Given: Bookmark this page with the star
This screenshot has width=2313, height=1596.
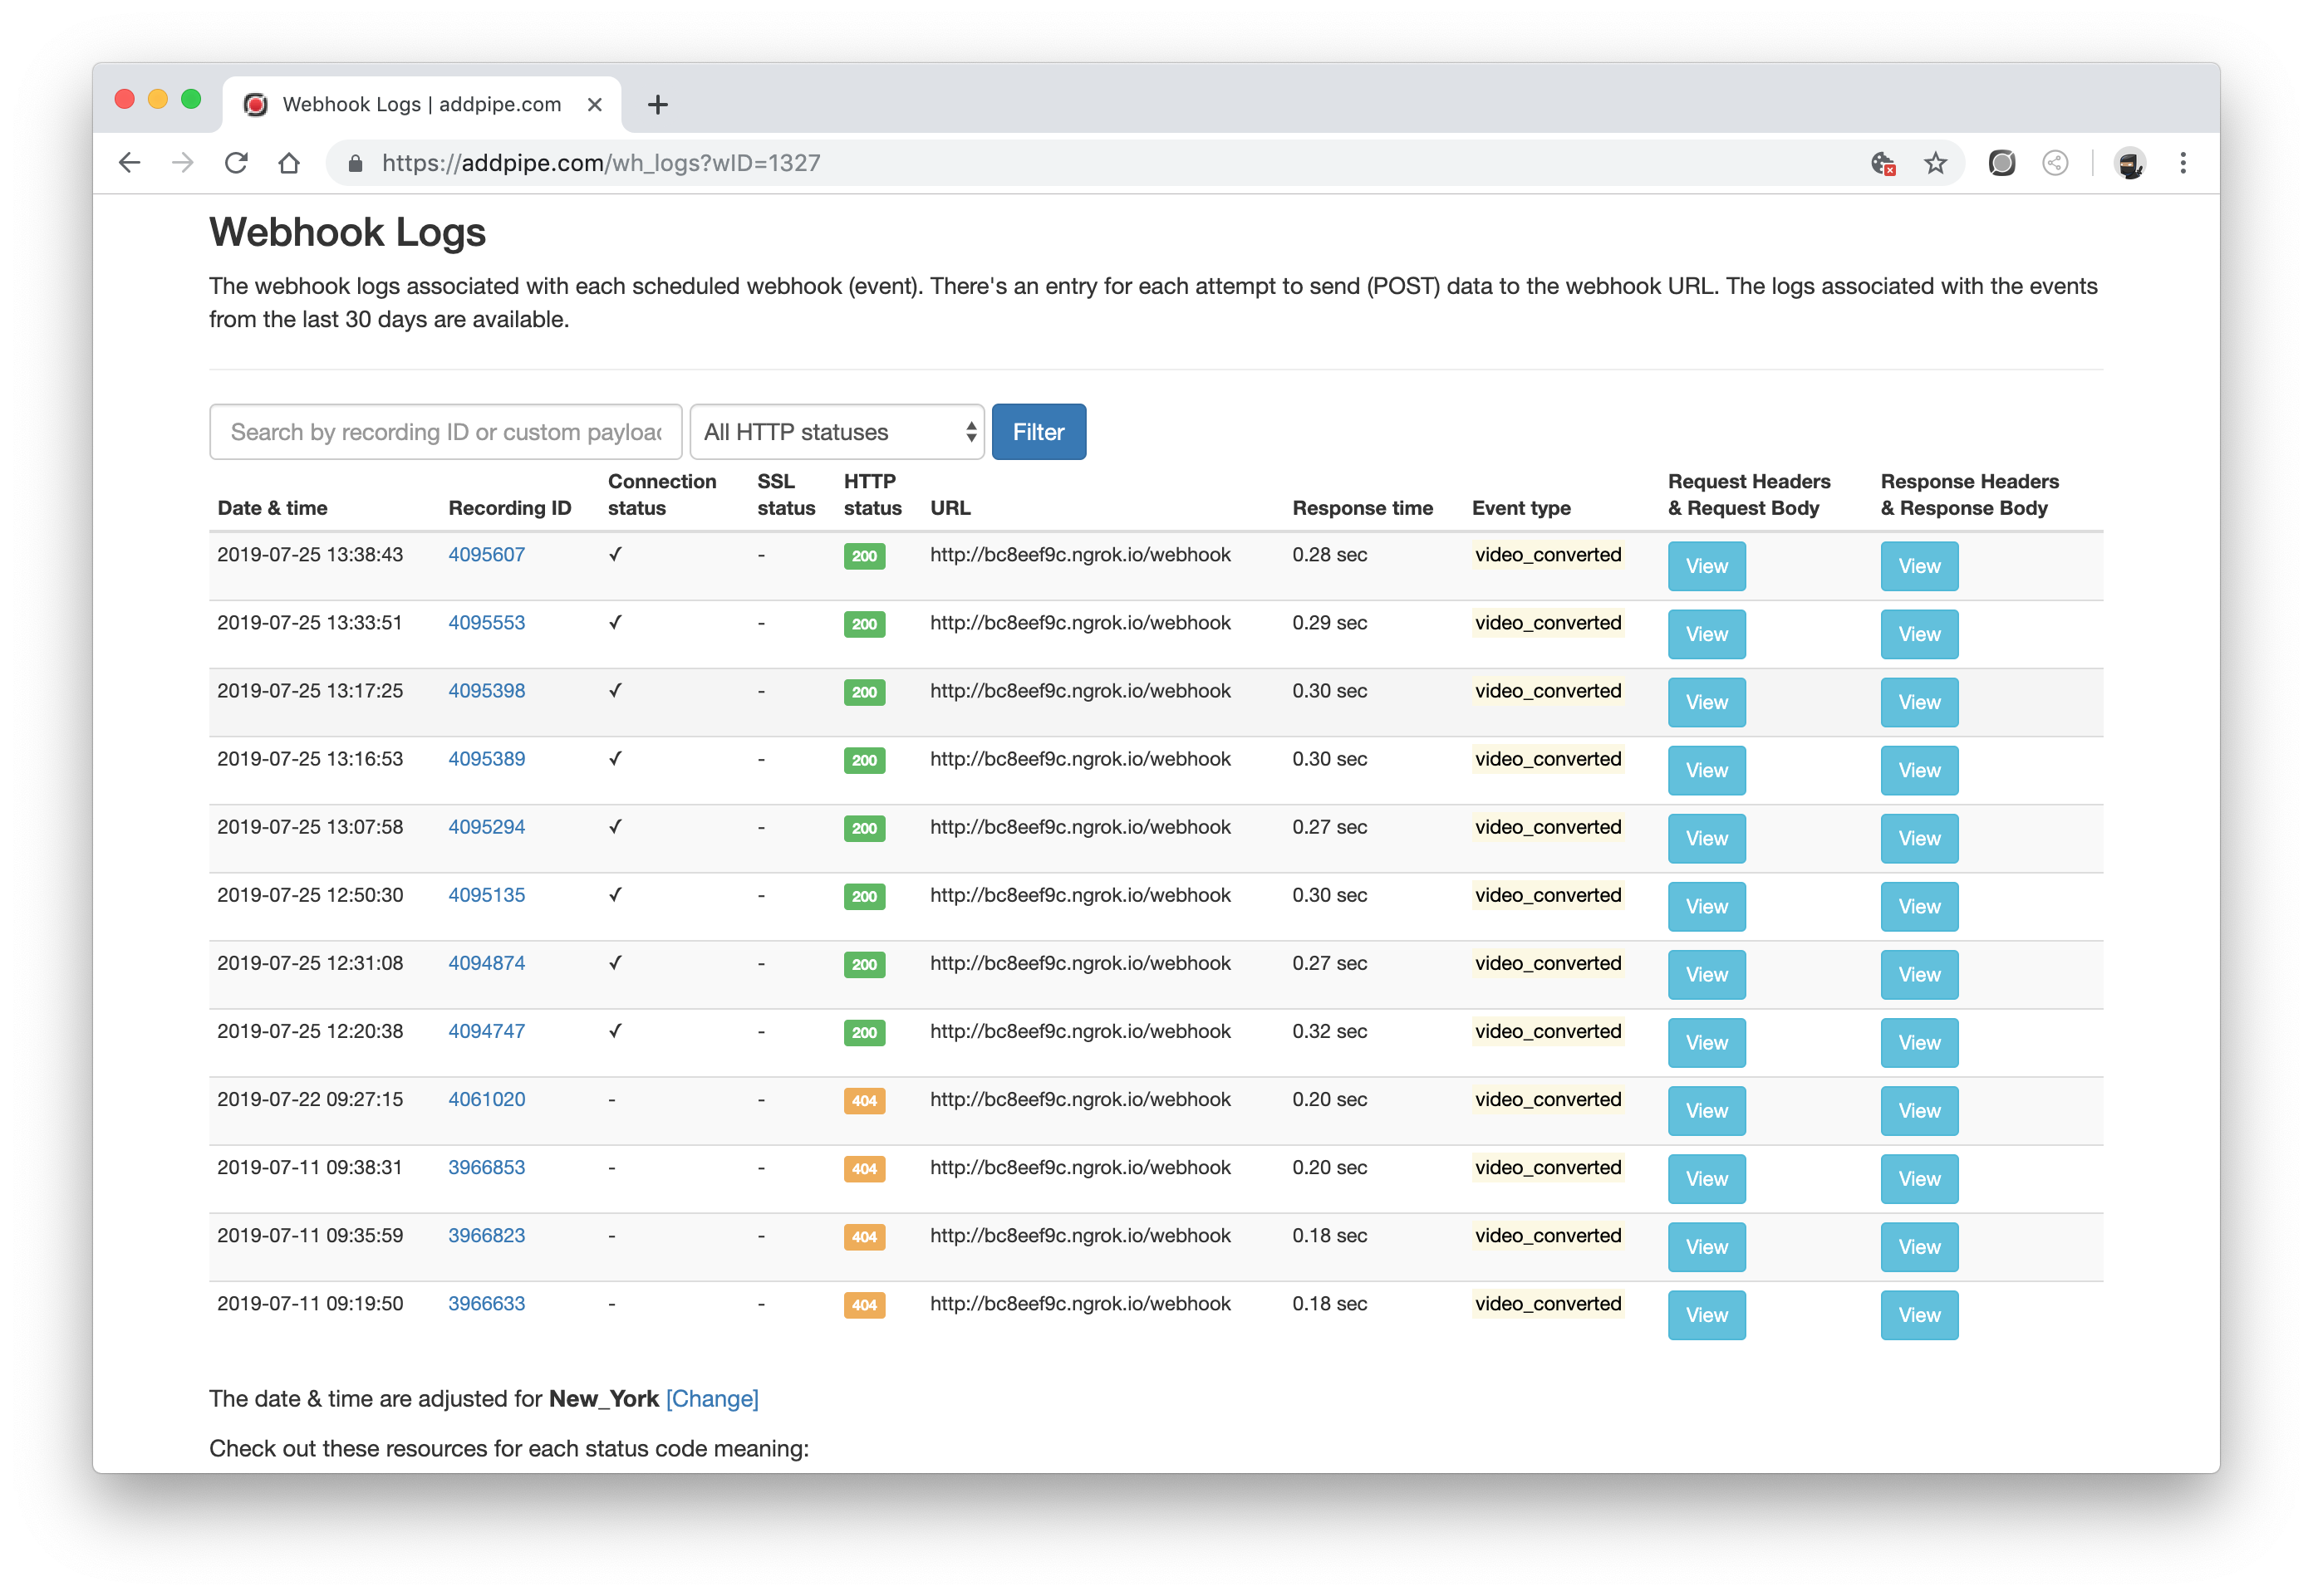Looking at the screenshot, I should pyautogui.click(x=1935, y=163).
